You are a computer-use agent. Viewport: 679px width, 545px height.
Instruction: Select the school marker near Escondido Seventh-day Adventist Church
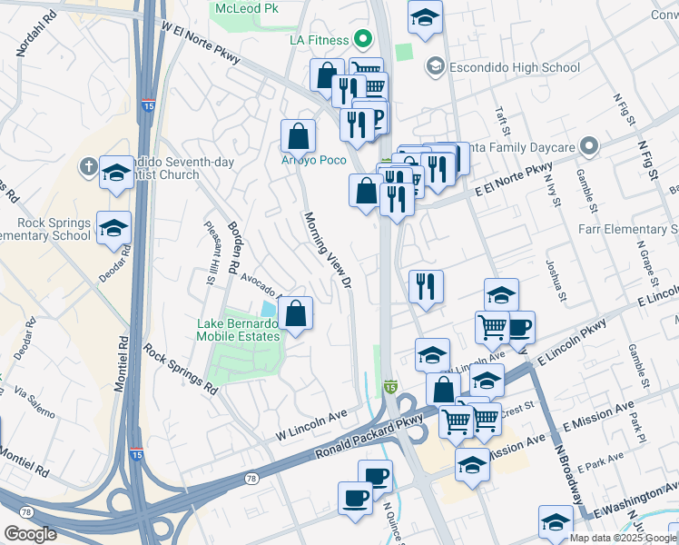(x=116, y=173)
